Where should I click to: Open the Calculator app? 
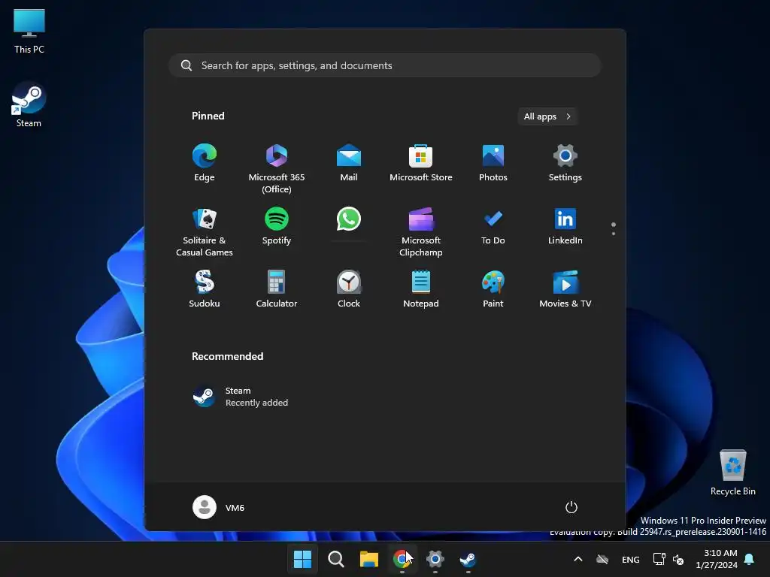[277, 289]
